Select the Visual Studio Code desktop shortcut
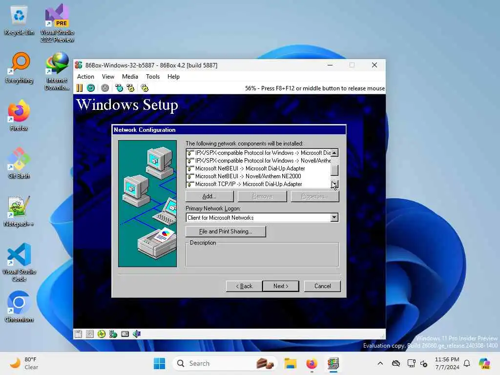This screenshot has width=500, height=375. 19,262
